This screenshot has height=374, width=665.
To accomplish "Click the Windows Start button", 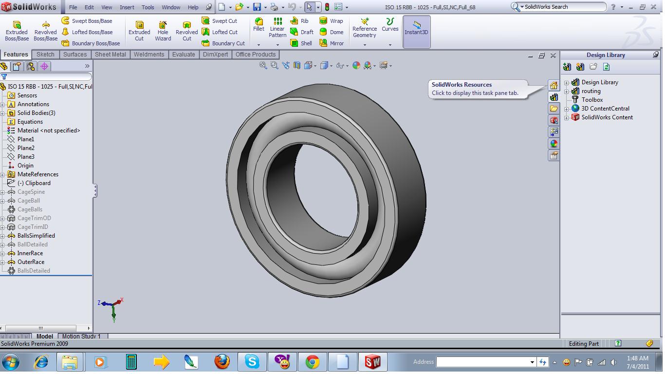I will pyautogui.click(x=11, y=362).
